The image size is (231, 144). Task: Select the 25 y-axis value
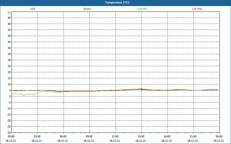tap(9, 66)
